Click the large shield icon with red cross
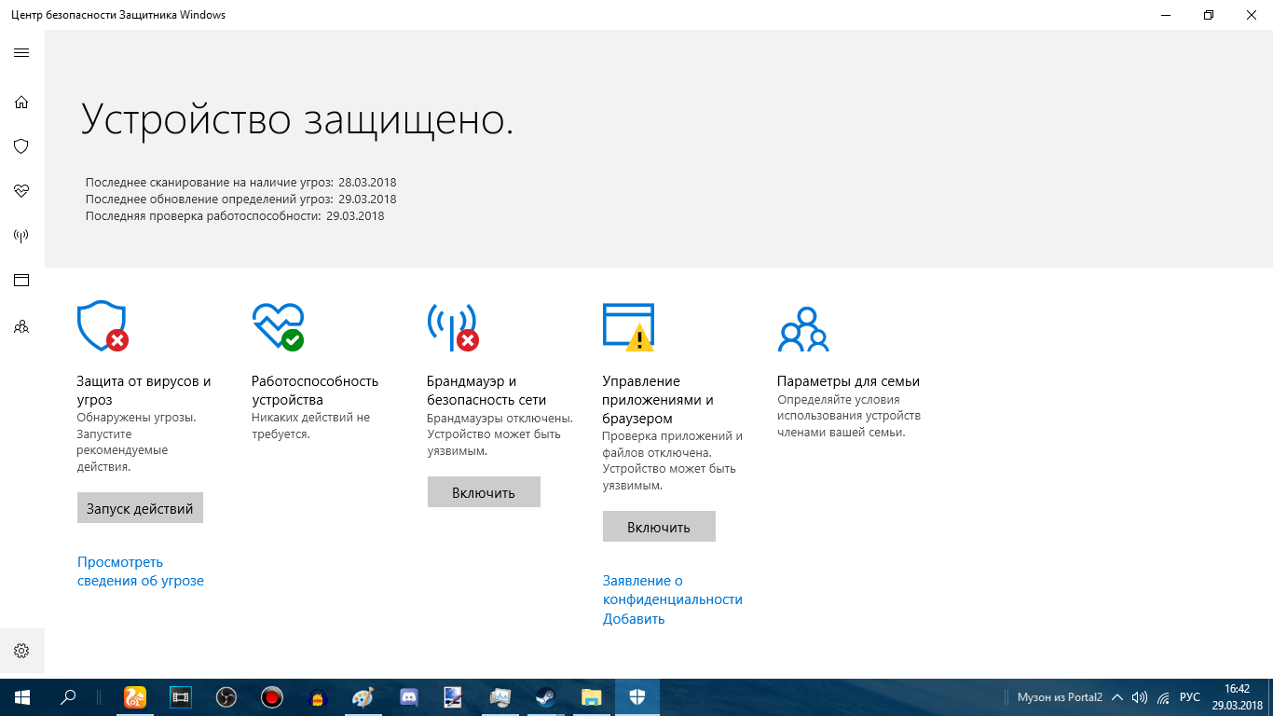 click(103, 326)
